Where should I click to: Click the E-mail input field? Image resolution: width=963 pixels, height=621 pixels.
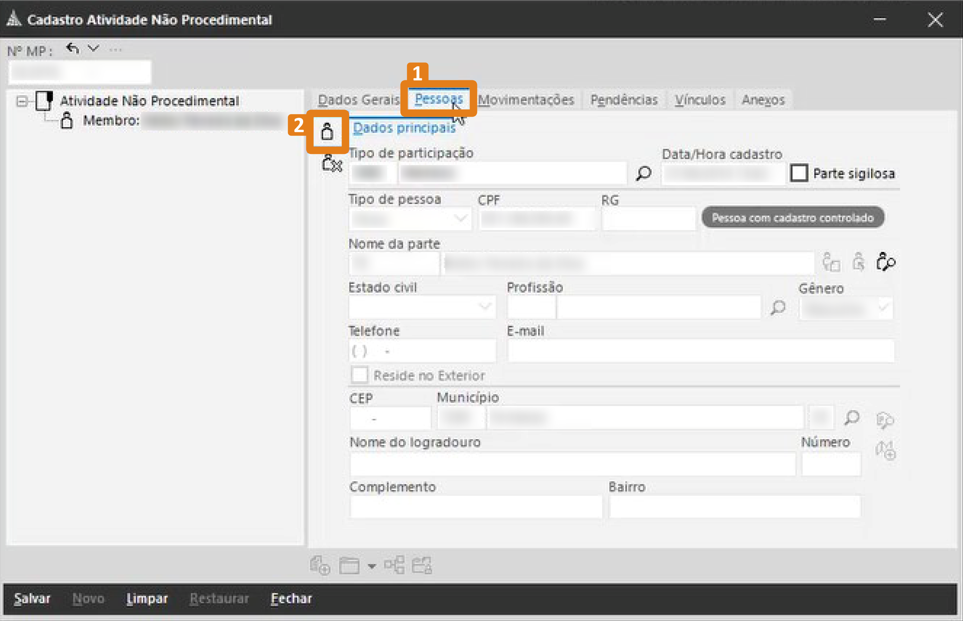point(700,351)
